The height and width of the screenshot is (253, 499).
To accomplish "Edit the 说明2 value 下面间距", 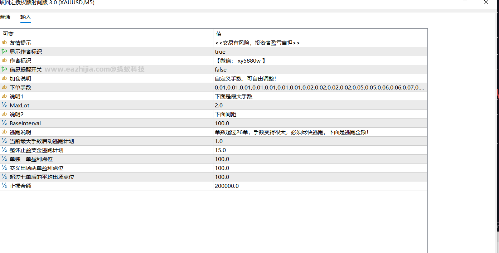I will 320,114.
